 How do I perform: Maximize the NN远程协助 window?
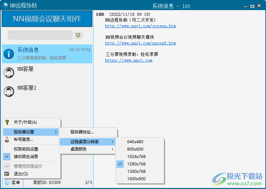(253, 6)
